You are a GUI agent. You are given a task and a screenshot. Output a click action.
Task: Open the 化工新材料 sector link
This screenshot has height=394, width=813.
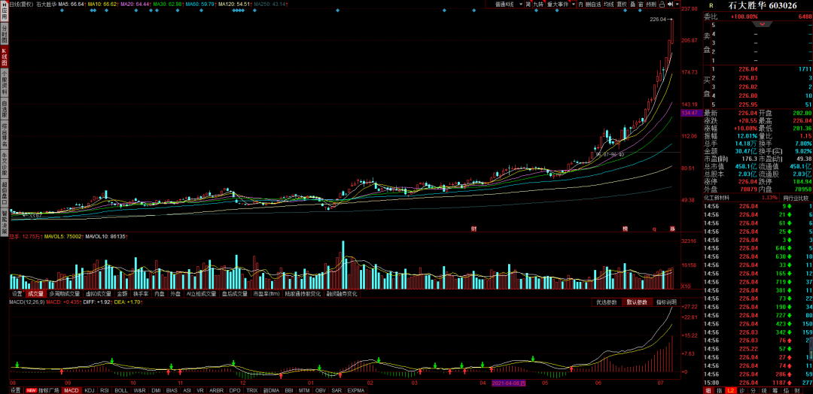coord(717,198)
